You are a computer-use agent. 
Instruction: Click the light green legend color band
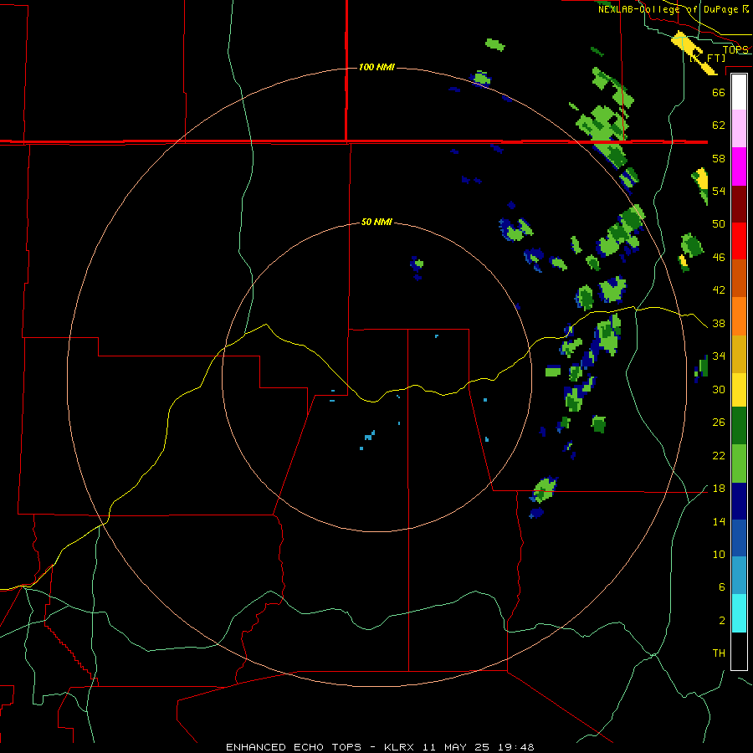pos(739,464)
